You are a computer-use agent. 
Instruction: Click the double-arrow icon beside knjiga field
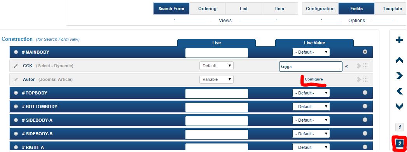(346, 66)
